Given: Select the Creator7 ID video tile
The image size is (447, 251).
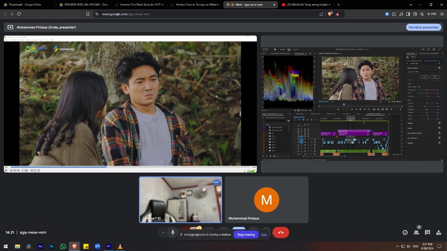Looking at the screenshot, I should [181, 200].
